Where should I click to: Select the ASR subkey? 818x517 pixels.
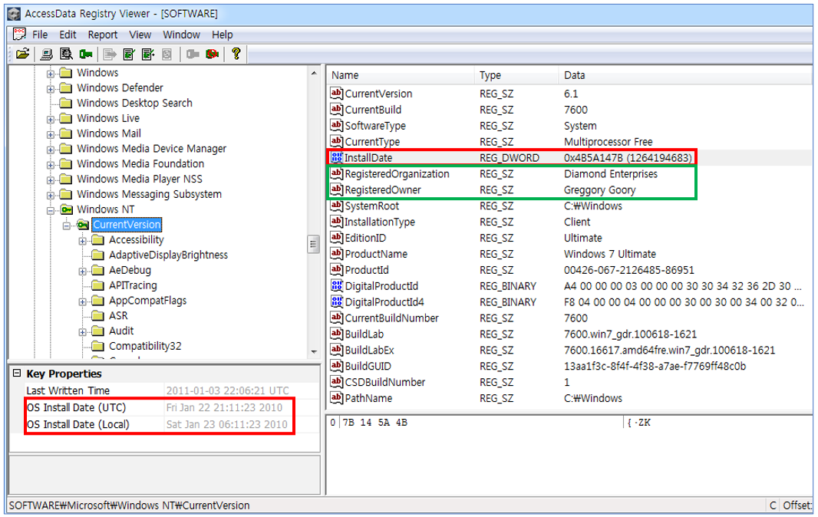(118, 315)
